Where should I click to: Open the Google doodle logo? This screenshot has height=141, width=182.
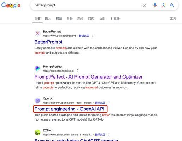(x=11, y=5)
